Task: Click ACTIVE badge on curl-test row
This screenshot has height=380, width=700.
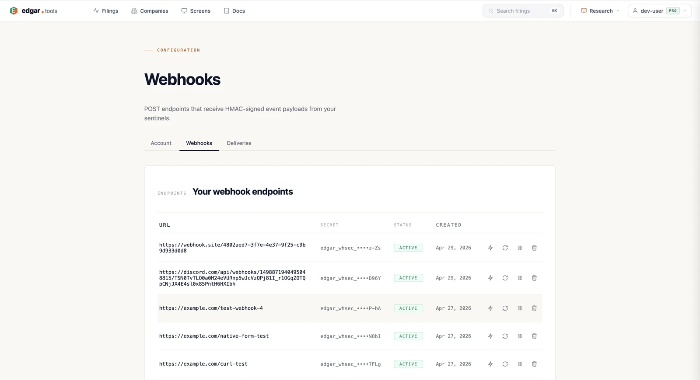Action: click(x=408, y=364)
